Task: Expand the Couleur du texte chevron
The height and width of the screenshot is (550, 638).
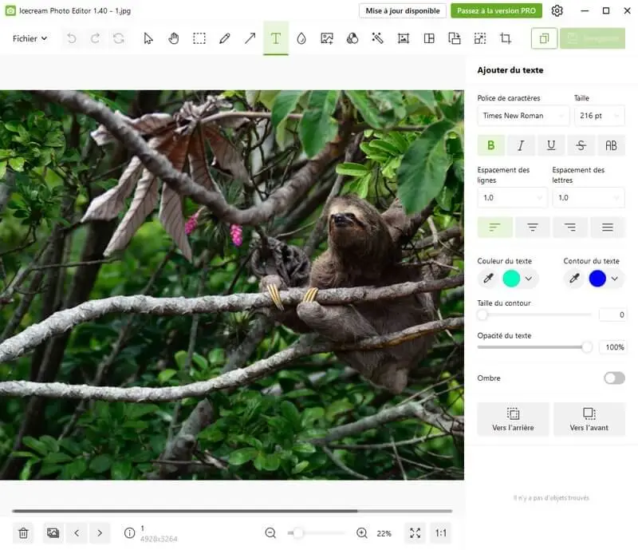Action: (528, 279)
